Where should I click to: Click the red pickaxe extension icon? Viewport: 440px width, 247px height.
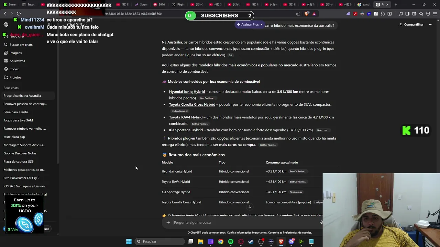point(355,14)
